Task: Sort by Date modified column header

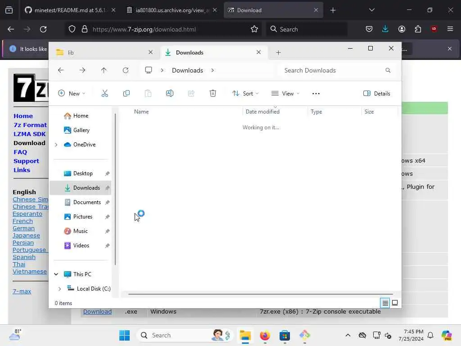Action: (x=262, y=112)
